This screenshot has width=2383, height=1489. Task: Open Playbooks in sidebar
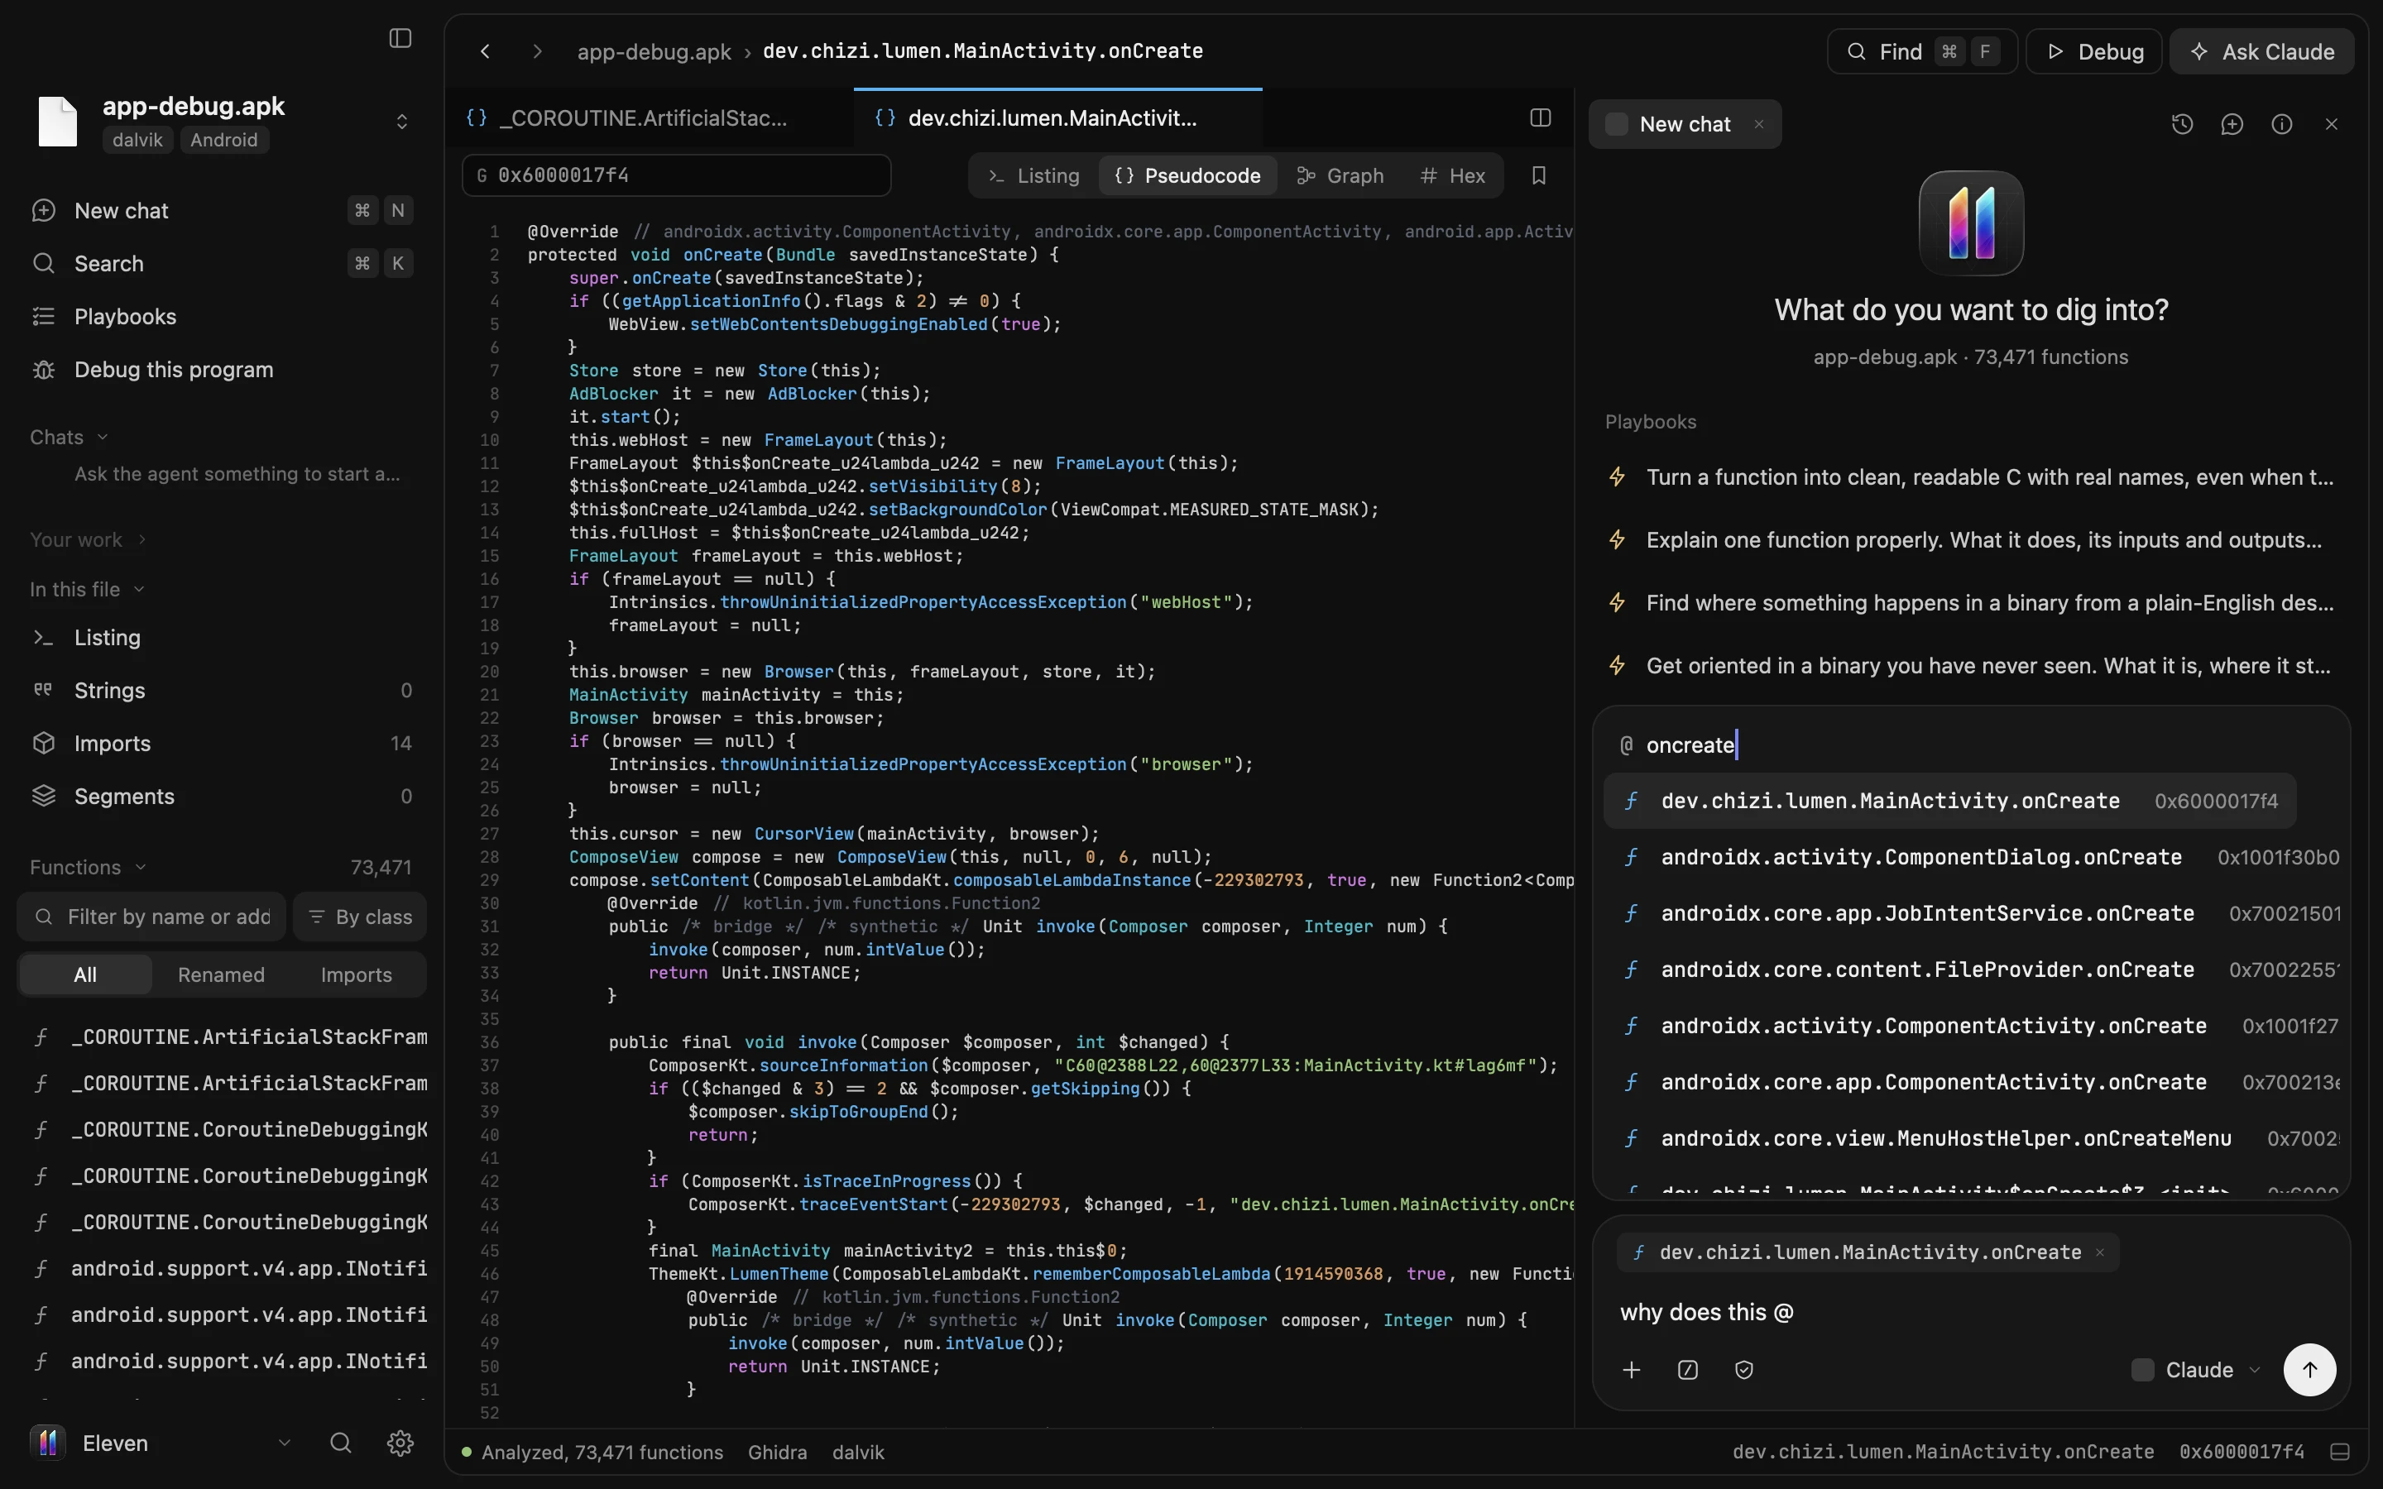(x=223, y=317)
